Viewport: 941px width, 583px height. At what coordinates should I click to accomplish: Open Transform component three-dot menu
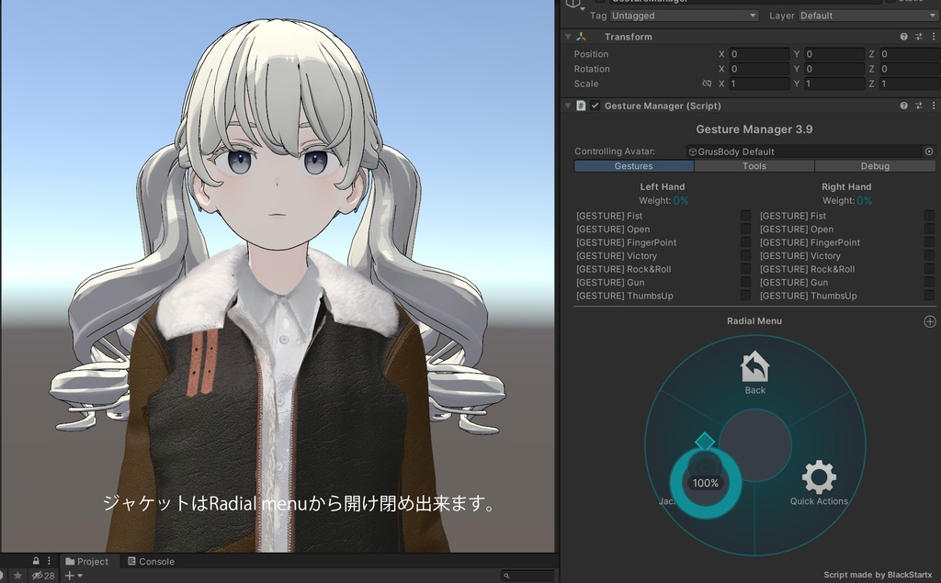pos(934,37)
